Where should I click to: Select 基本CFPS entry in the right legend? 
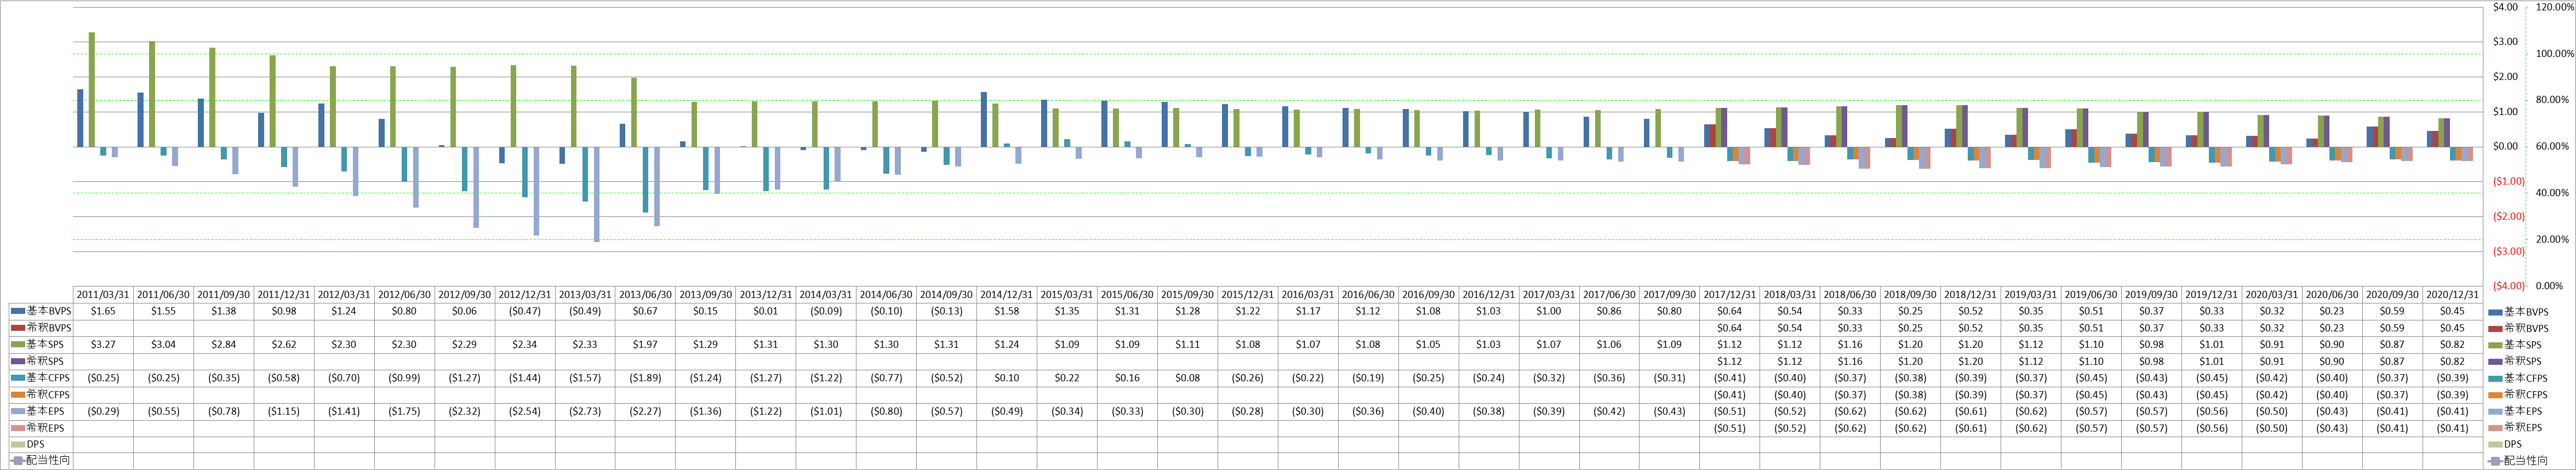2519,378
